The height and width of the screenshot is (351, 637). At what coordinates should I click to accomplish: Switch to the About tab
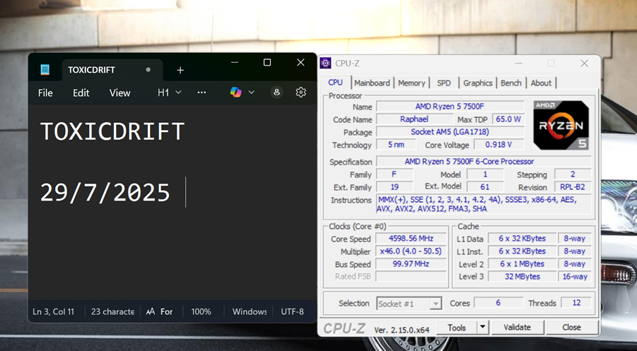[x=541, y=83]
